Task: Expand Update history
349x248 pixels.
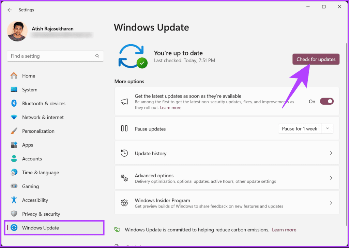Action: (x=227, y=153)
